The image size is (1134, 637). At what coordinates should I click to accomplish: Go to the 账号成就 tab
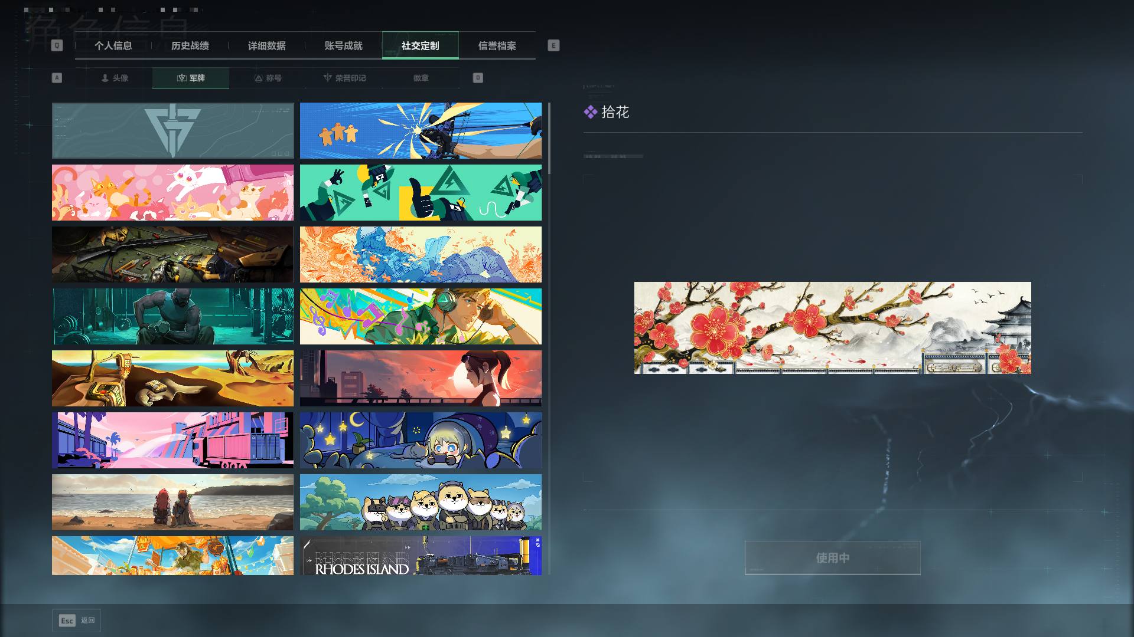344,45
